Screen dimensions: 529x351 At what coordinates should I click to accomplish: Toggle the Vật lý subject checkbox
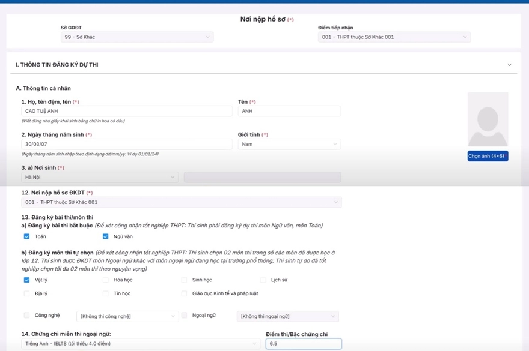click(x=26, y=280)
